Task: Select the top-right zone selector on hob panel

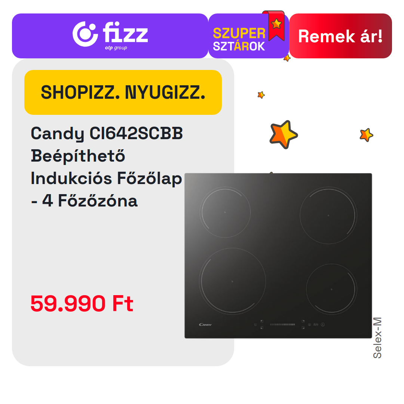Action: (303, 321)
